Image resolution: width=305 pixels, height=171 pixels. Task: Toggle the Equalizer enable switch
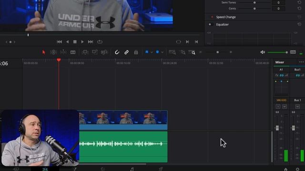point(211,24)
